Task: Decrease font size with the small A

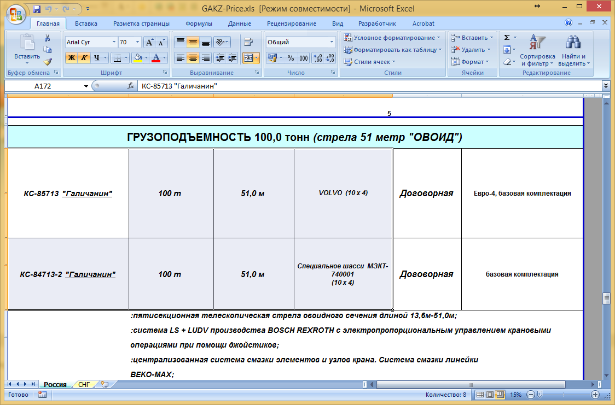Action: tap(161, 42)
